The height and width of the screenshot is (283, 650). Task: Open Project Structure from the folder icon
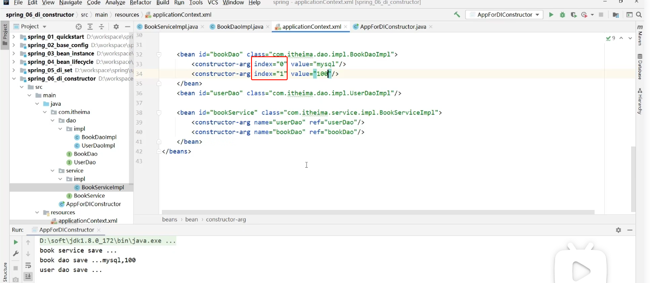point(616,15)
